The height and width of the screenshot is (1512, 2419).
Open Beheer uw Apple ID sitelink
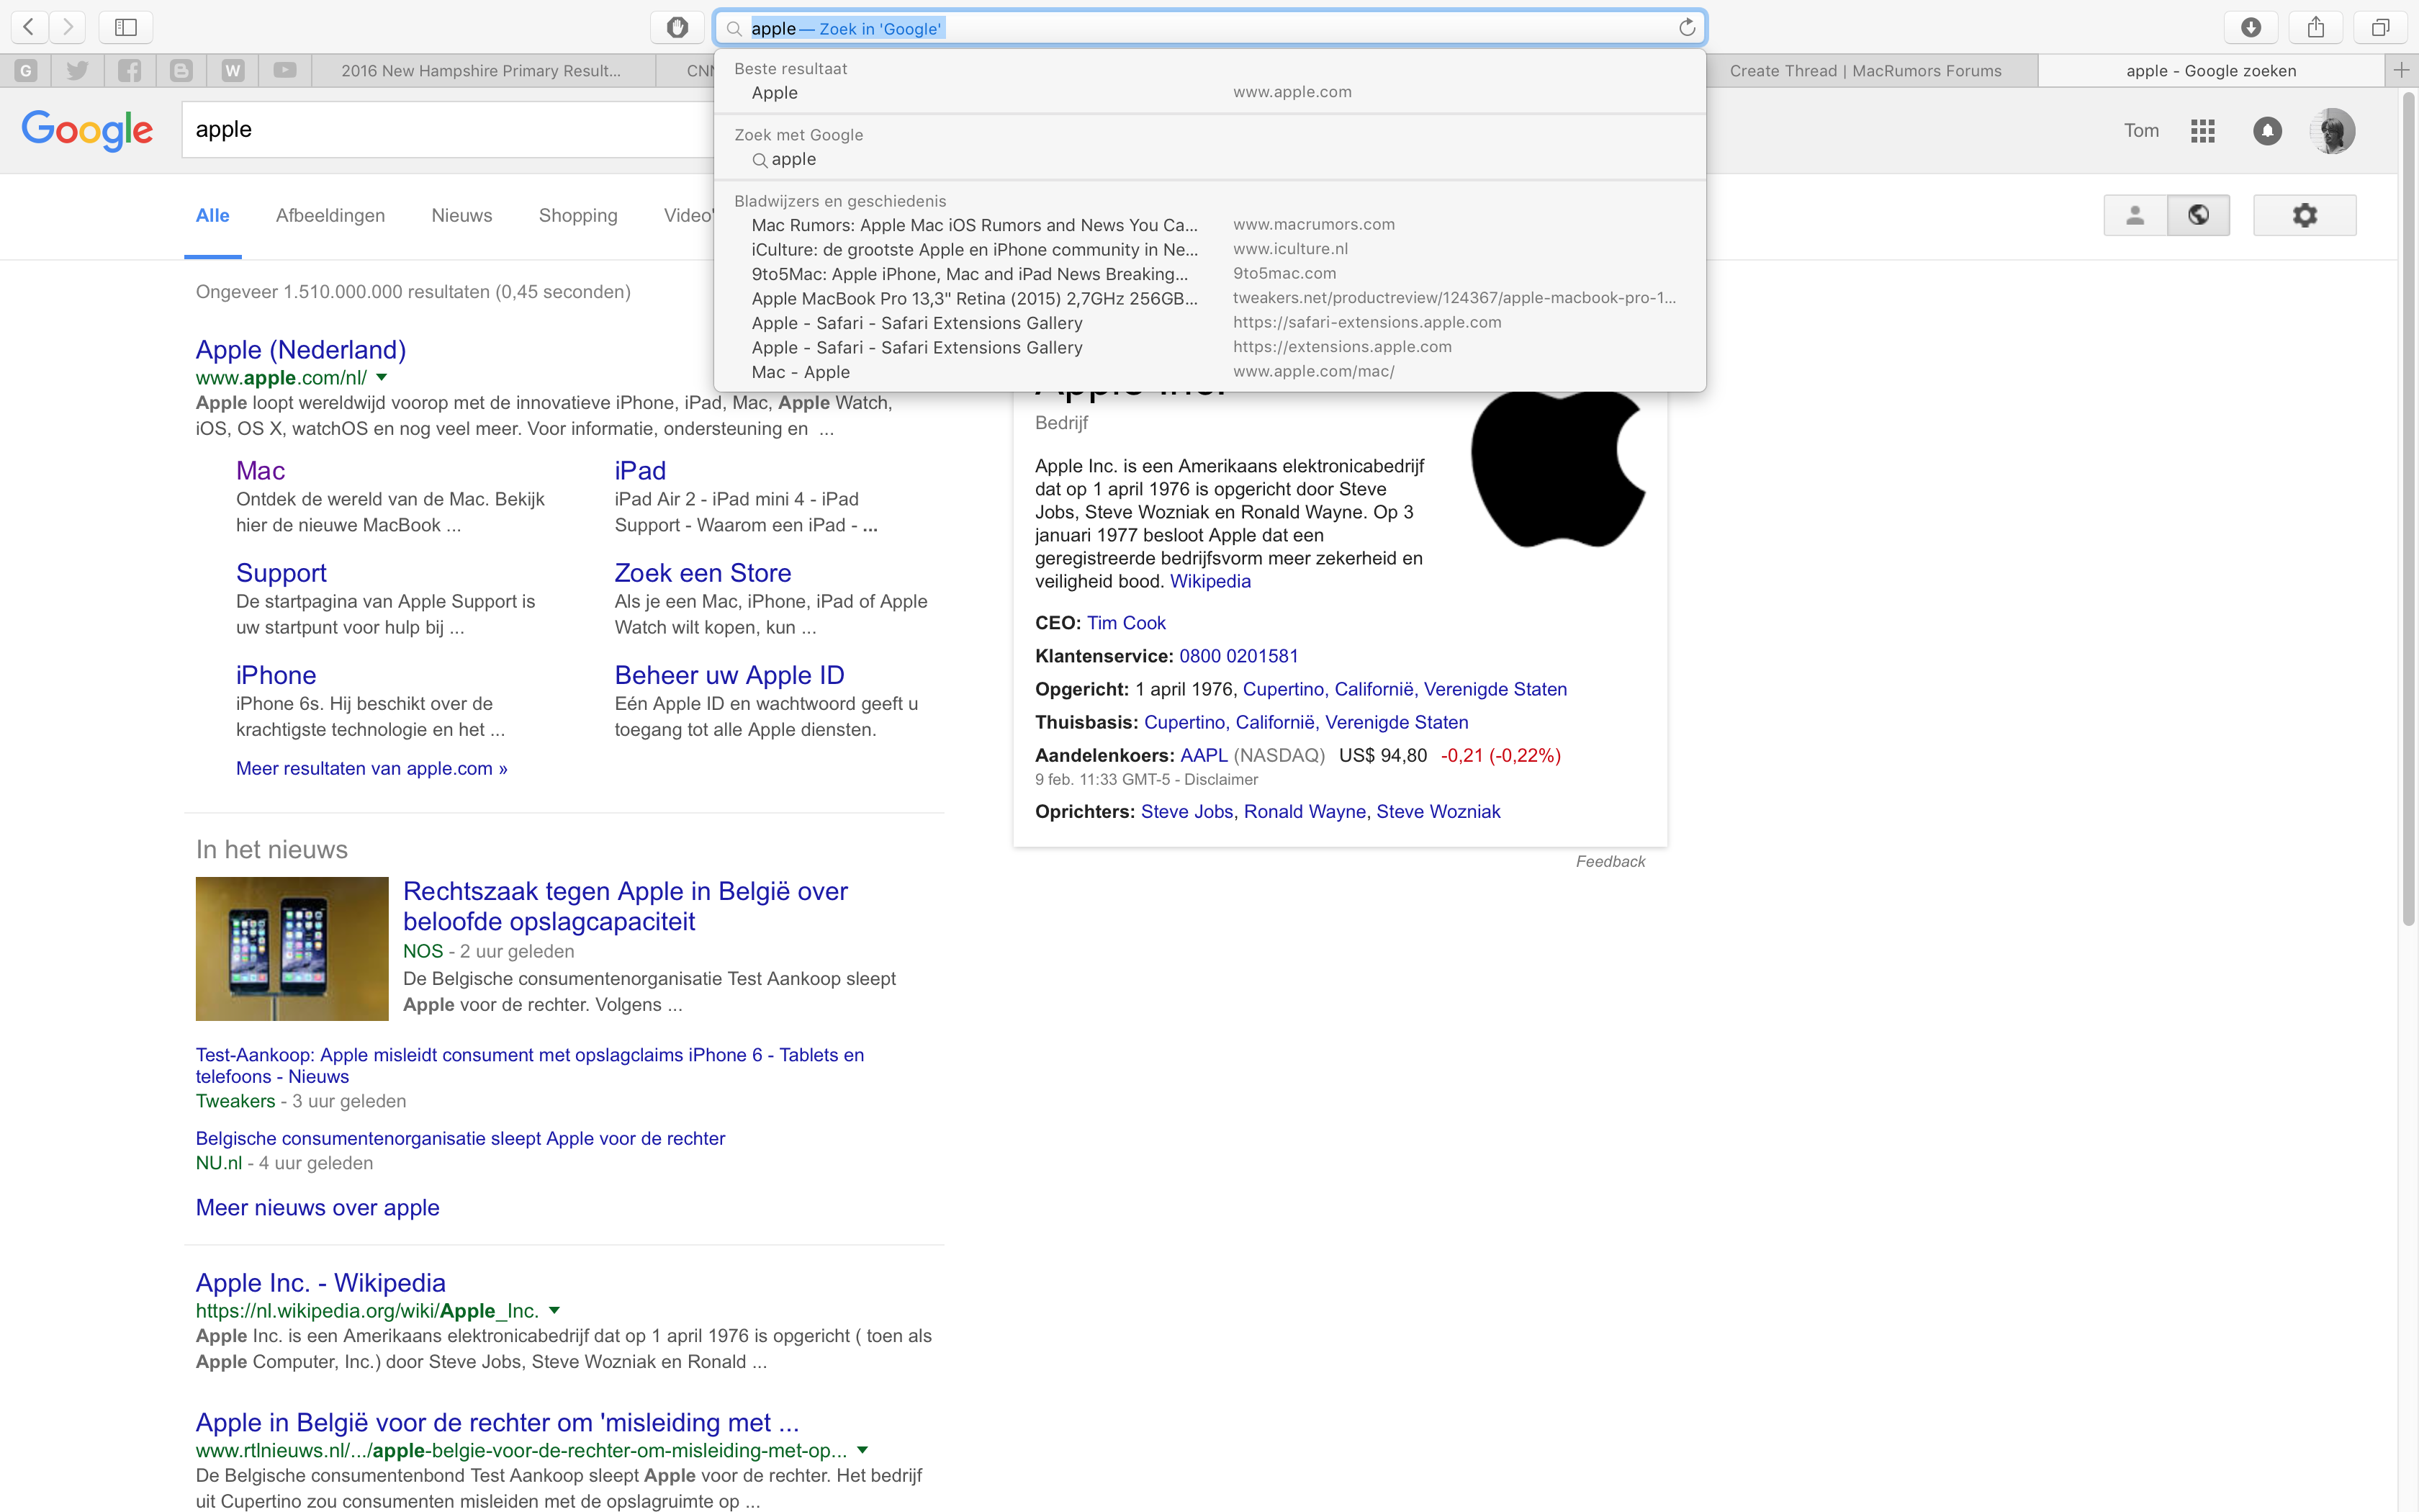730,675
